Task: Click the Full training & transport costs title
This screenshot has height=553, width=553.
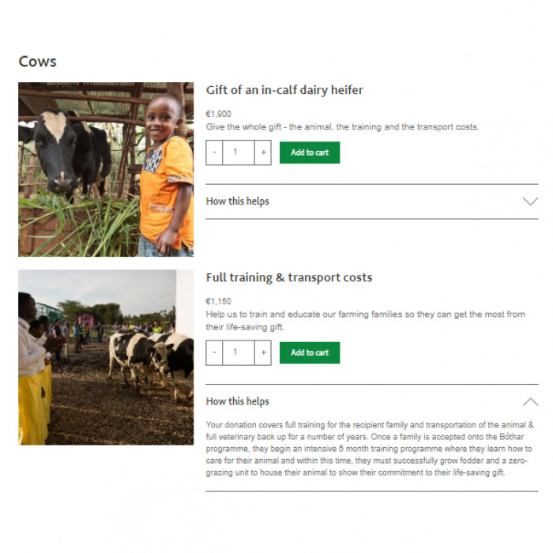Action: [289, 277]
